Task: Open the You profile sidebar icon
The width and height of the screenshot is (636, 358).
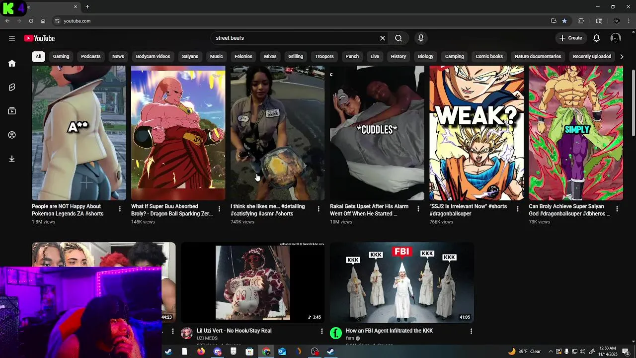Action: 12,135
